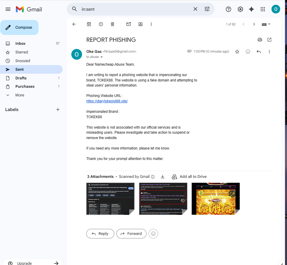
Task: Delete this email
Action: coord(112,24)
